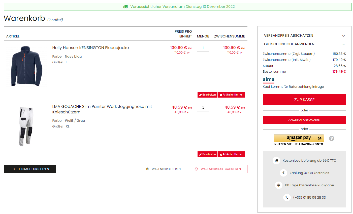This screenshot has height=214, width=353.
Task: Click the euro icon beside Zahlung 3x CB
Action: [x=283, y=173]
